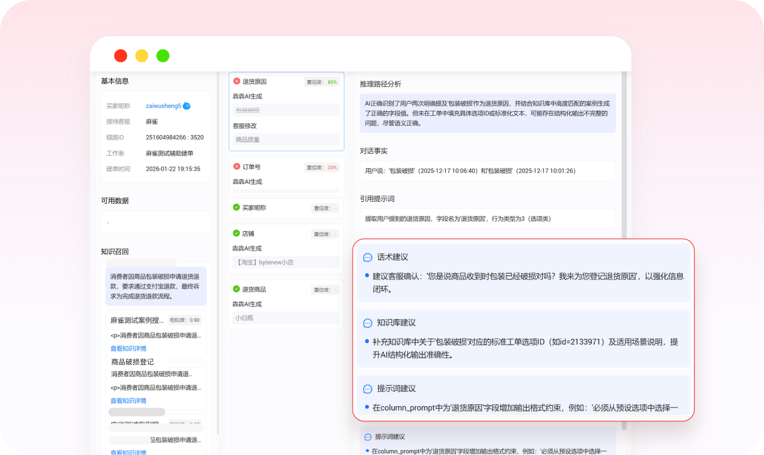Open 查看知识详情 under 麻雀测试案例搜 card
This screenshot has width=764, height=455.
coord(128,348)
